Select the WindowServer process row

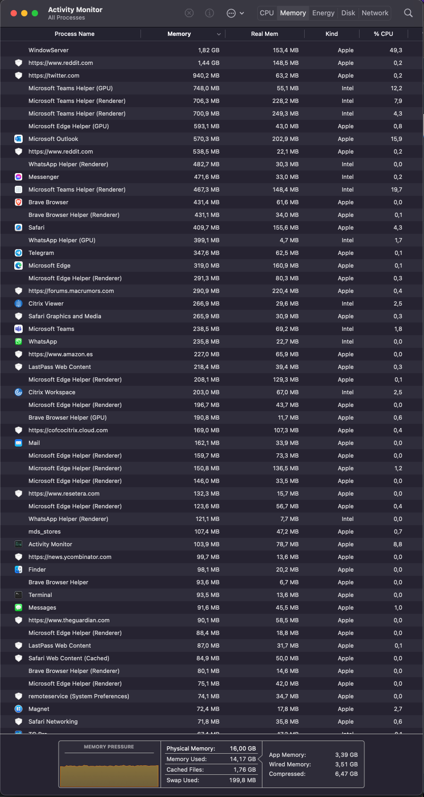click(49, 50)
